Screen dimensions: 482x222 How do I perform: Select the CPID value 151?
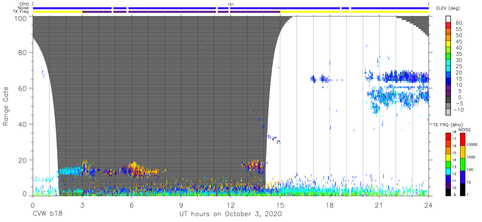(230, 4)
